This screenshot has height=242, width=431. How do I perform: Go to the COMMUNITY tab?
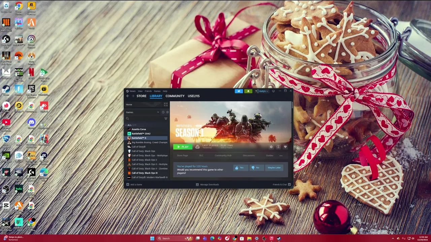tap(175, 96)
